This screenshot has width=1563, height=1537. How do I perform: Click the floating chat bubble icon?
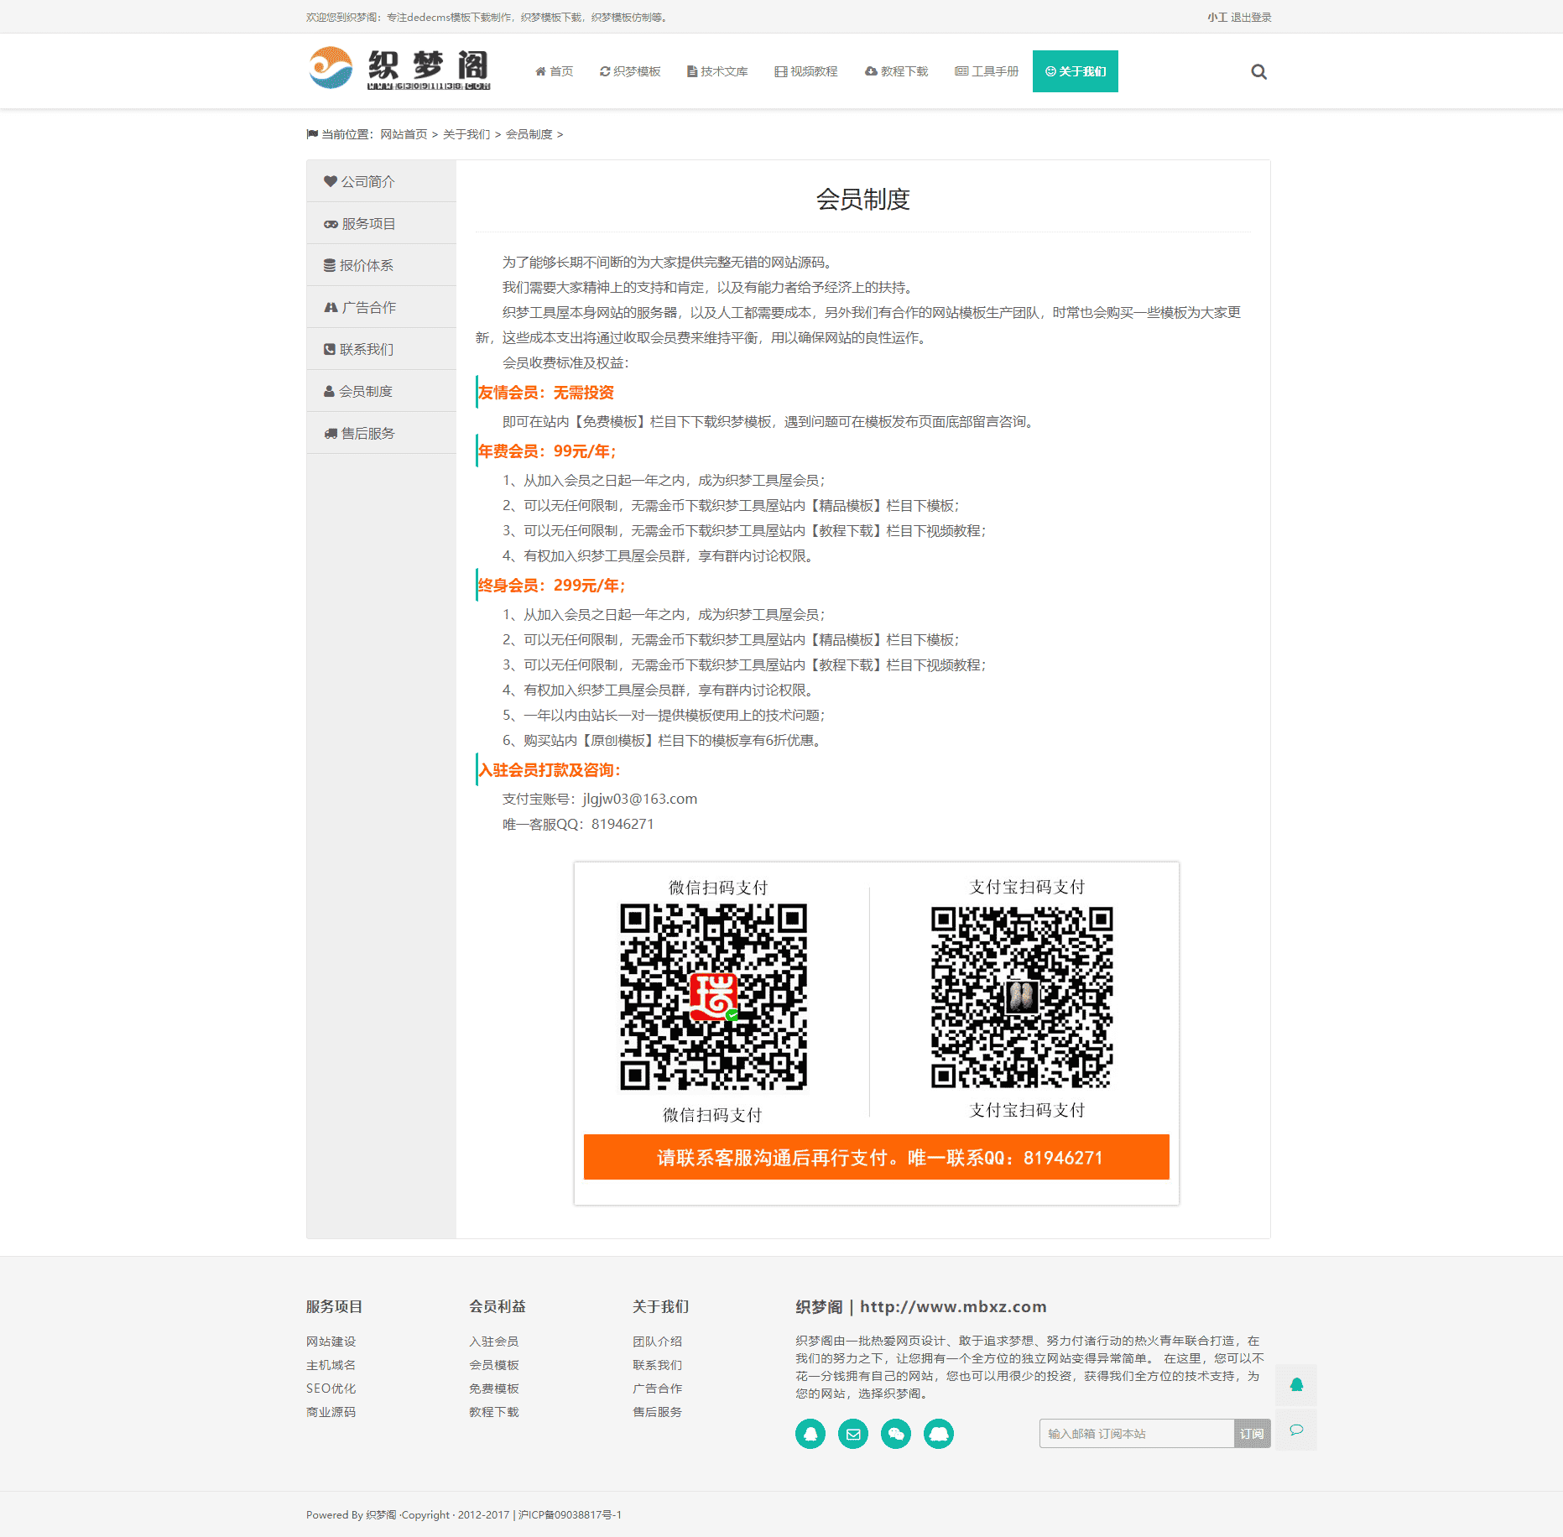1296,1430
